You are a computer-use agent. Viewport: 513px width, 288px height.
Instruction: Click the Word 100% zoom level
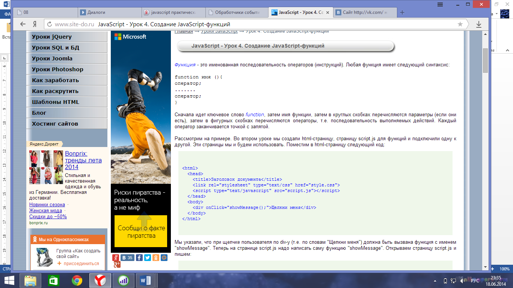(x=505, y=269)
